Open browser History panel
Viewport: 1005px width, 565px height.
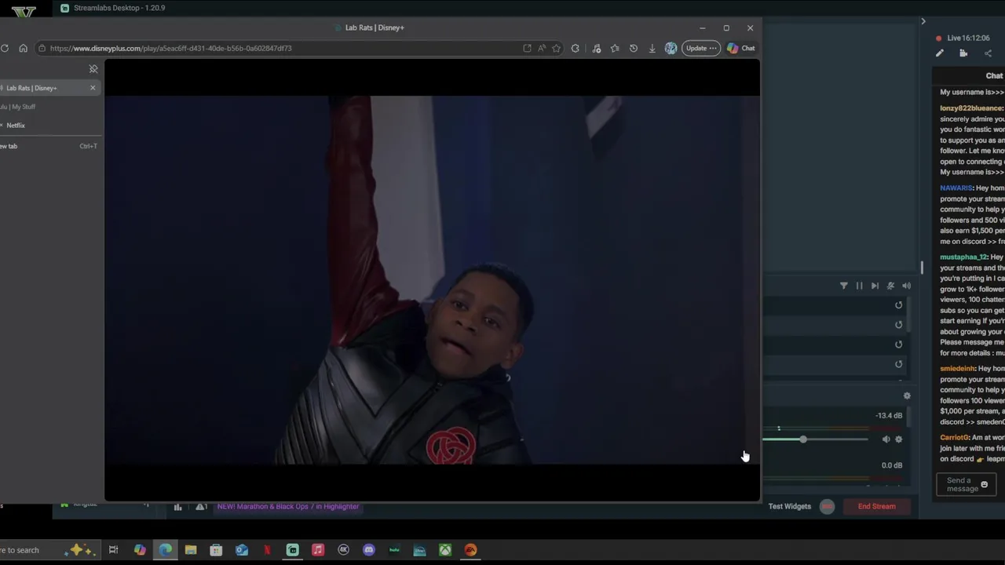634,48
